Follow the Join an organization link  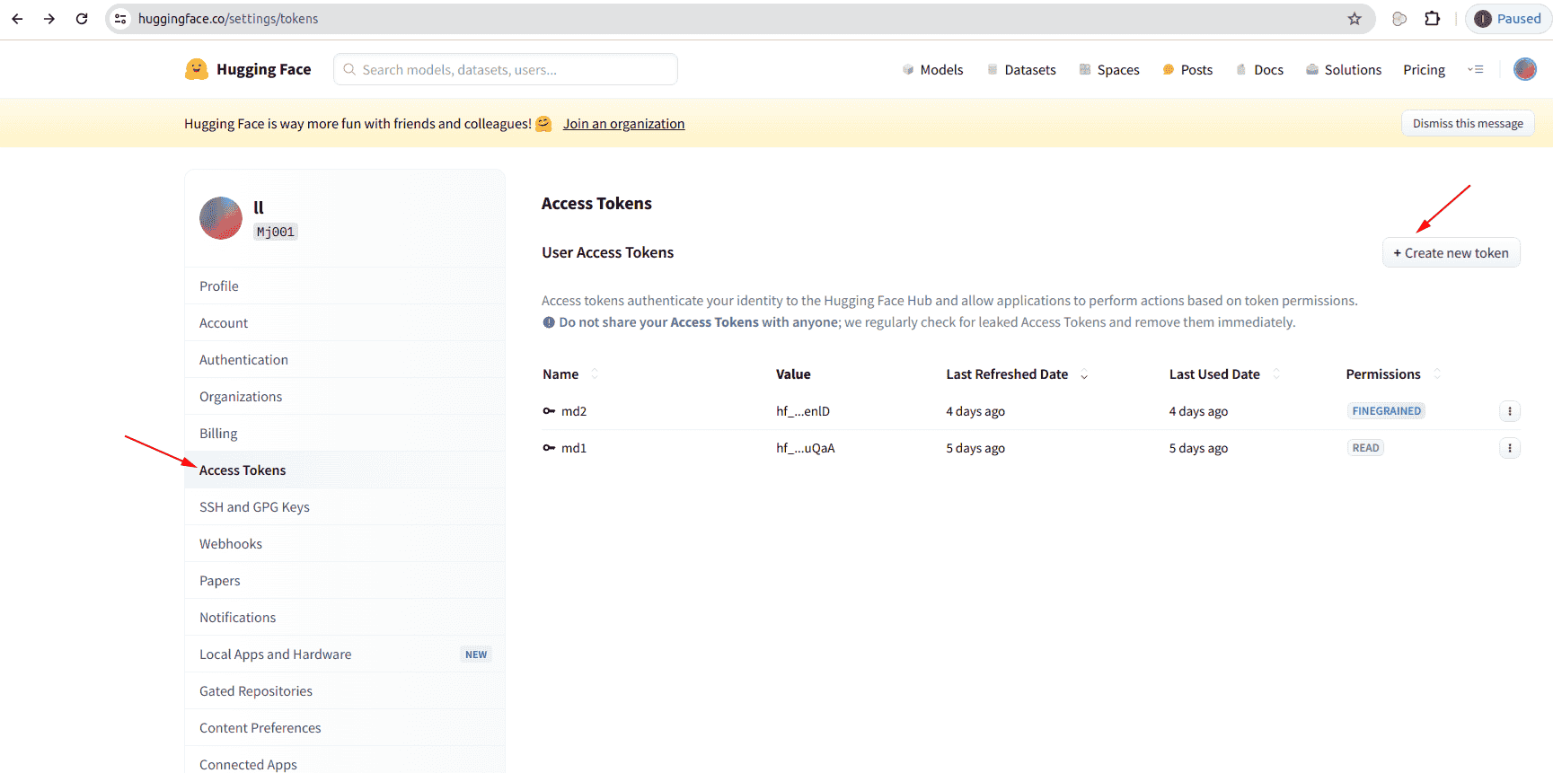623,124
